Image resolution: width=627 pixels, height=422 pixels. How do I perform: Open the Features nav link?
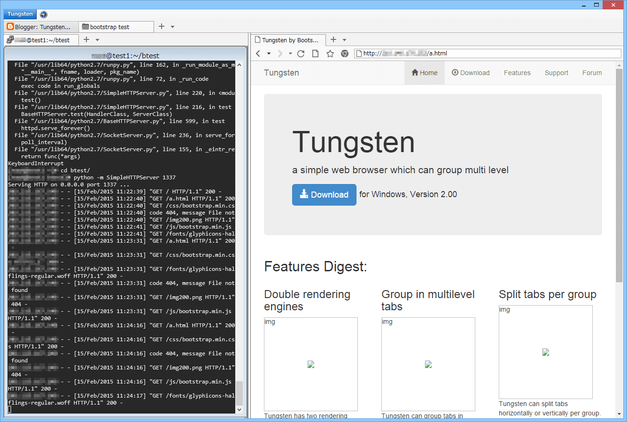click(517, 73)
